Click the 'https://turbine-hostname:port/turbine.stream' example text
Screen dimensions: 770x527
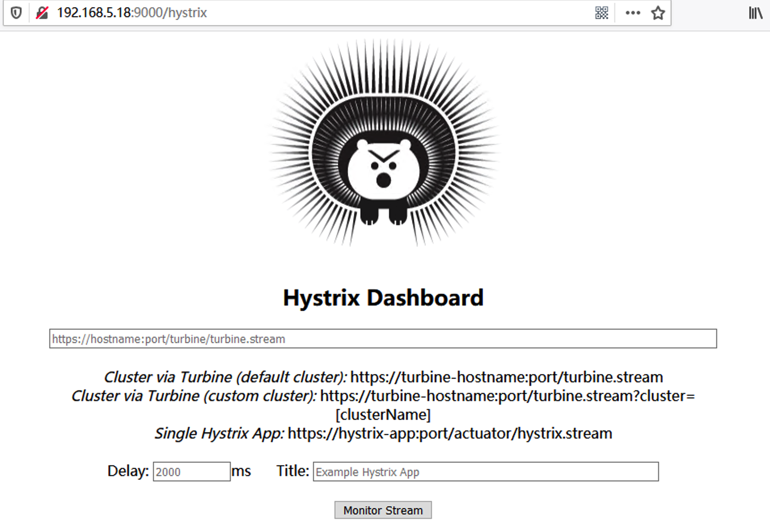coord(507,377)
